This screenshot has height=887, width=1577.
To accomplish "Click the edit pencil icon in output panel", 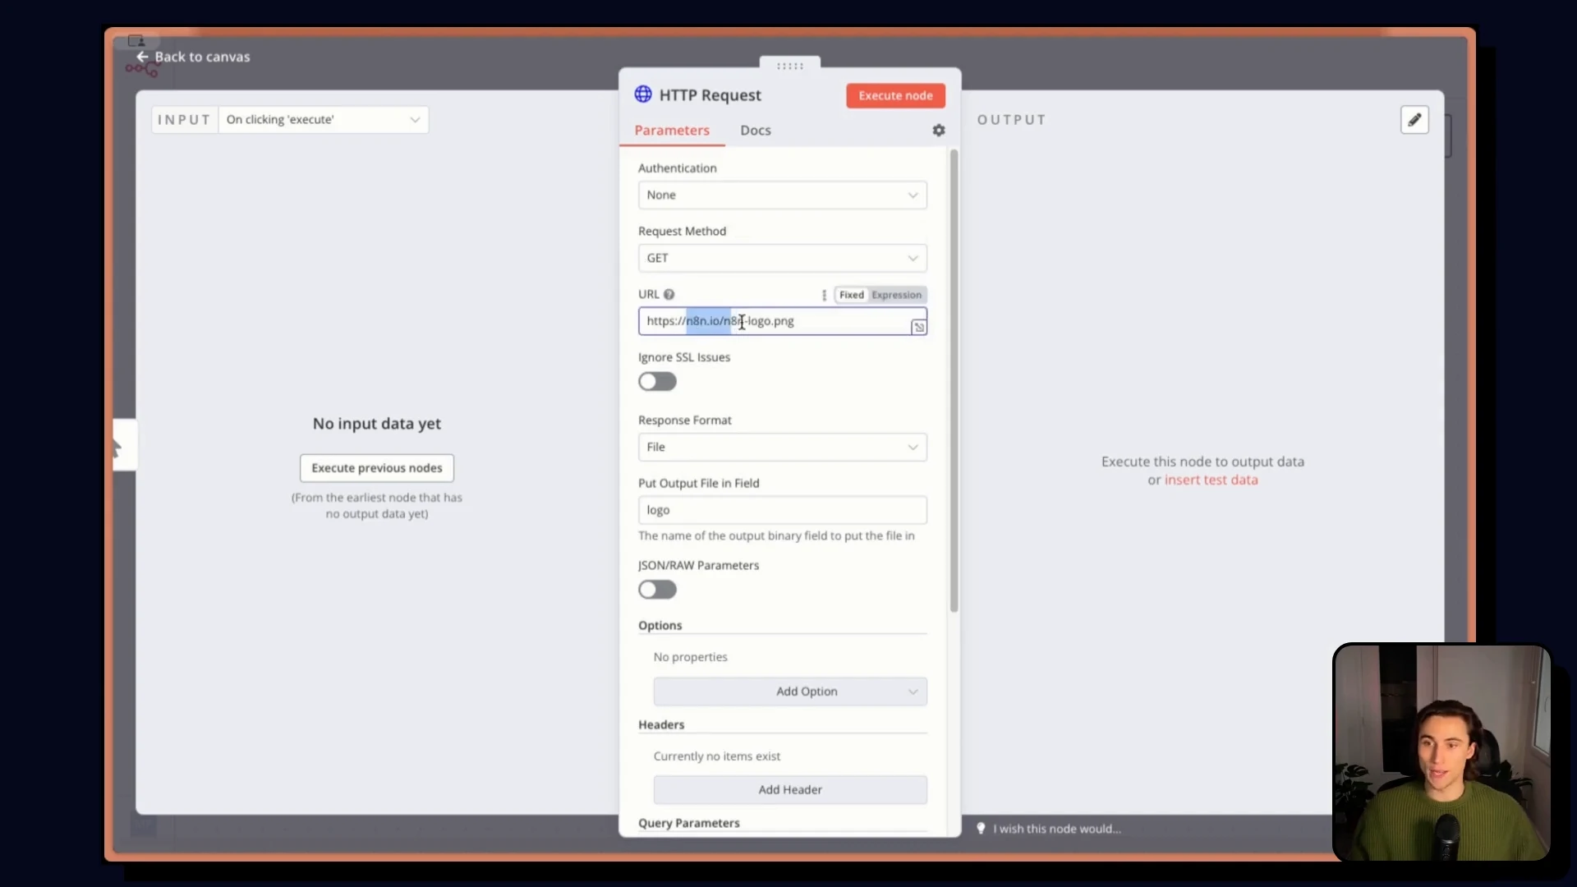I will (1414, 120).
